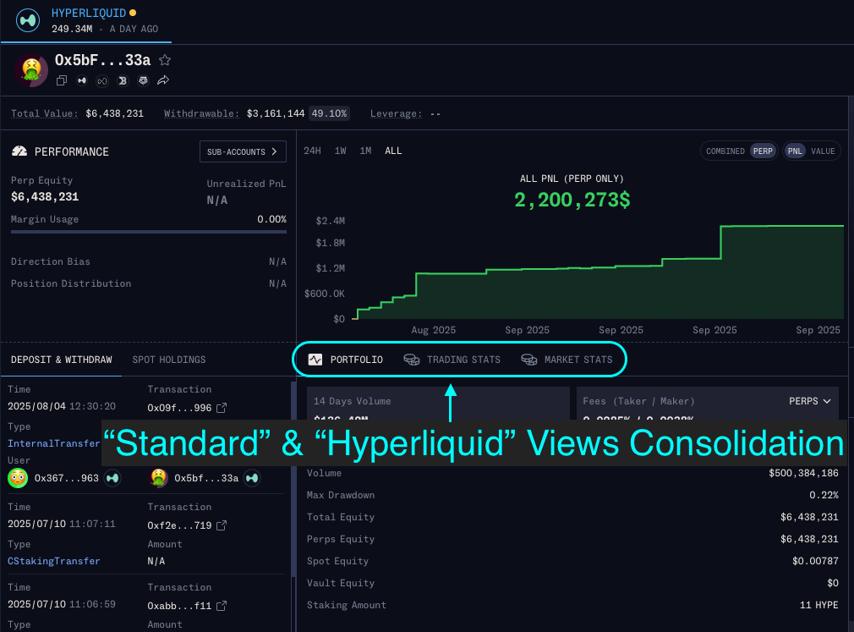Click the Leverage label
Image resolution: width=854 pixels, height=632 pixels.
(396, 113)
